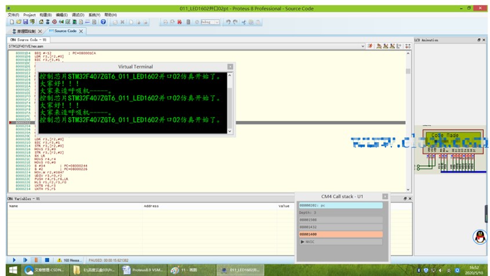The image size is (490, 276).
Task: Click the blue Help question mark icon
Action: [x=103, y=22]
